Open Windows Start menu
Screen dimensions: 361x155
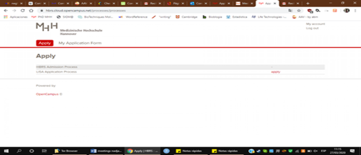[6, 151]
